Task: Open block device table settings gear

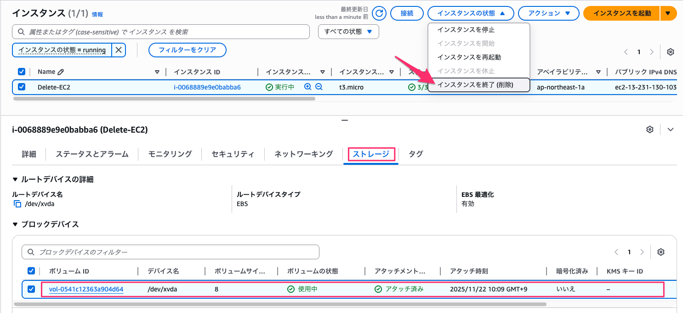Action: [x=661, y=252]
